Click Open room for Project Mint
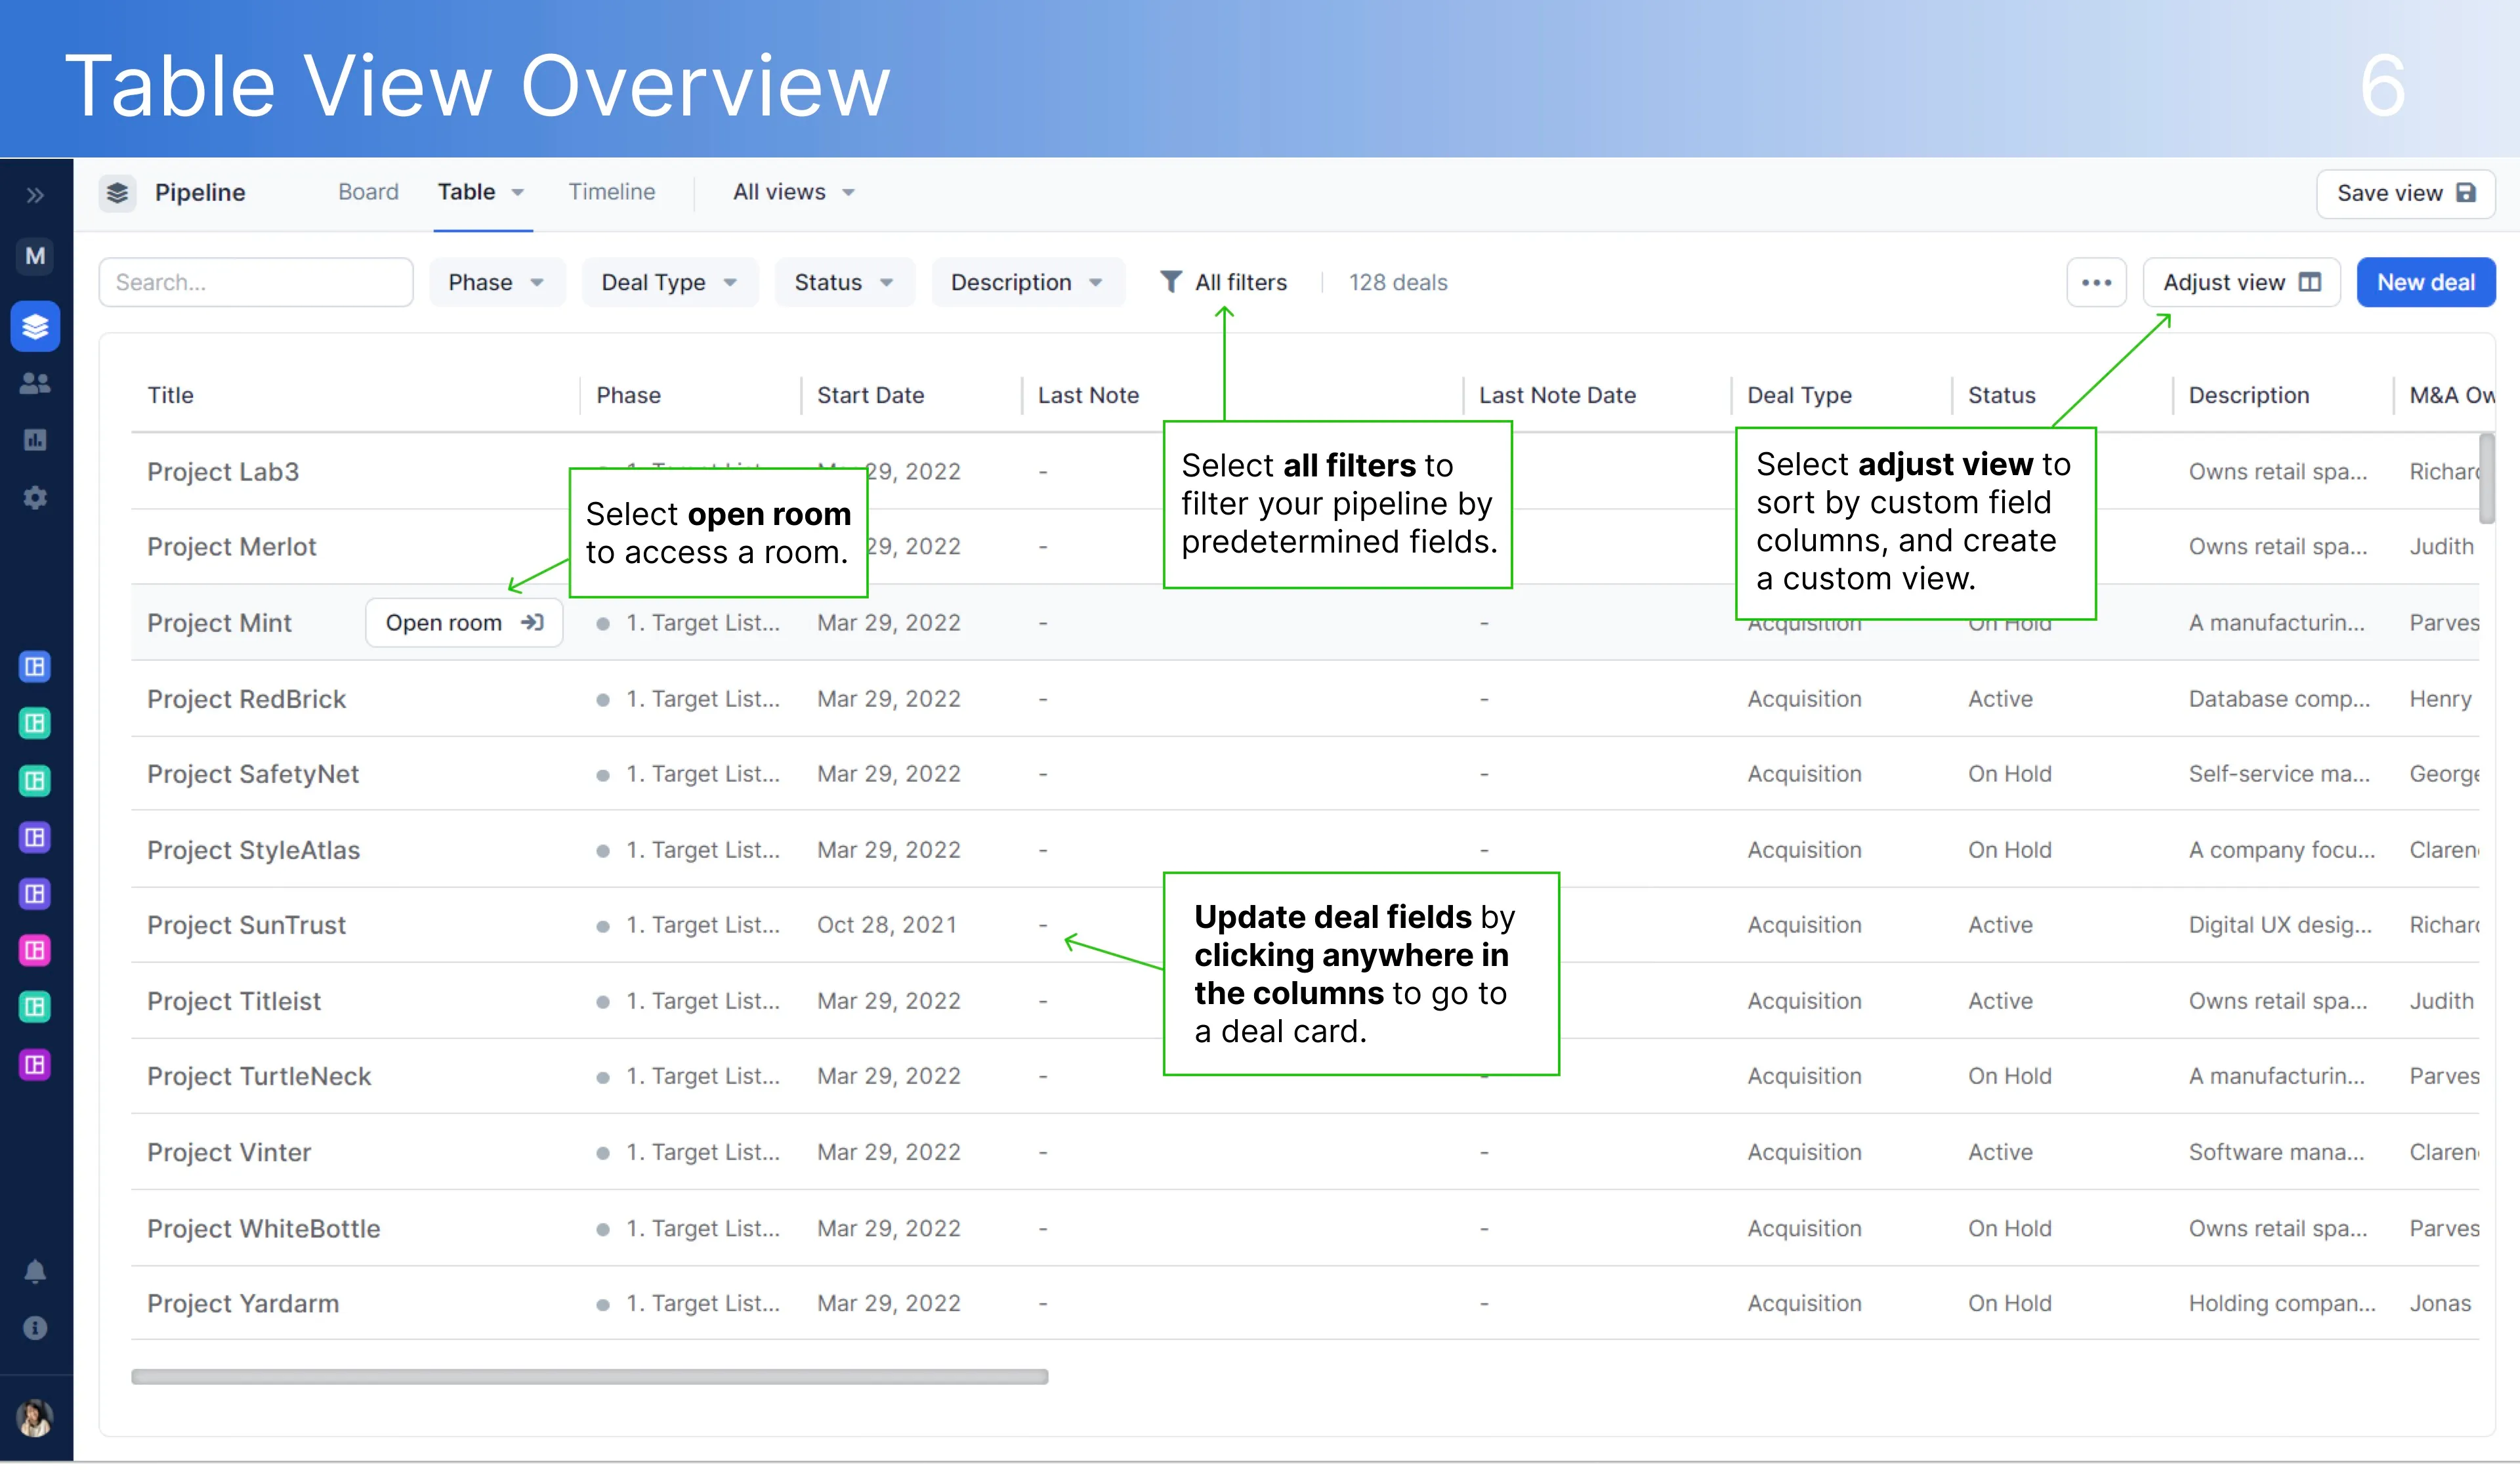 (463, 623)
